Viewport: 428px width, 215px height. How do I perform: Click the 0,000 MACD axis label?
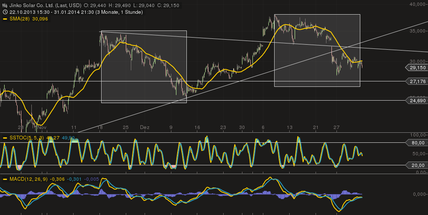[x=419, y=194]
